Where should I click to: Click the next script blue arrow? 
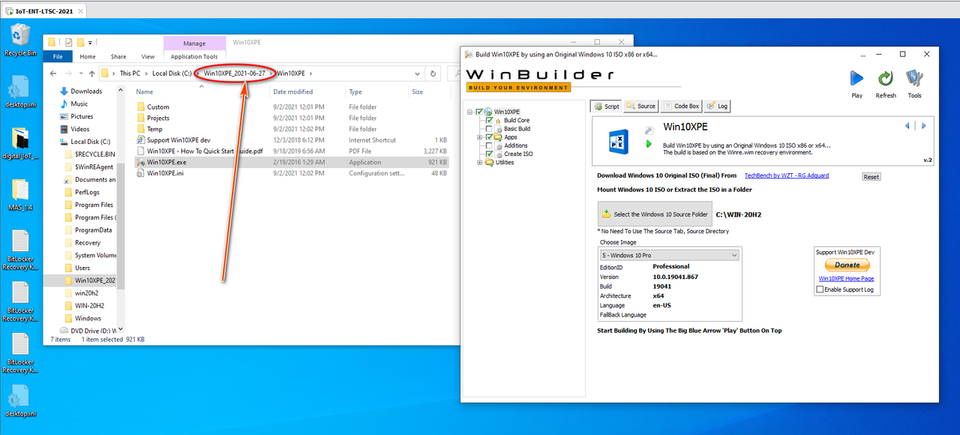pyautogui.click(x=924, y=125)
